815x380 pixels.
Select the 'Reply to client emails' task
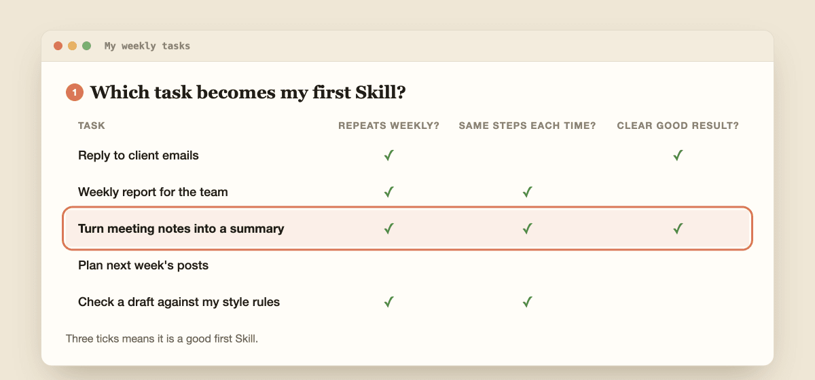click(x=139, y=155)
